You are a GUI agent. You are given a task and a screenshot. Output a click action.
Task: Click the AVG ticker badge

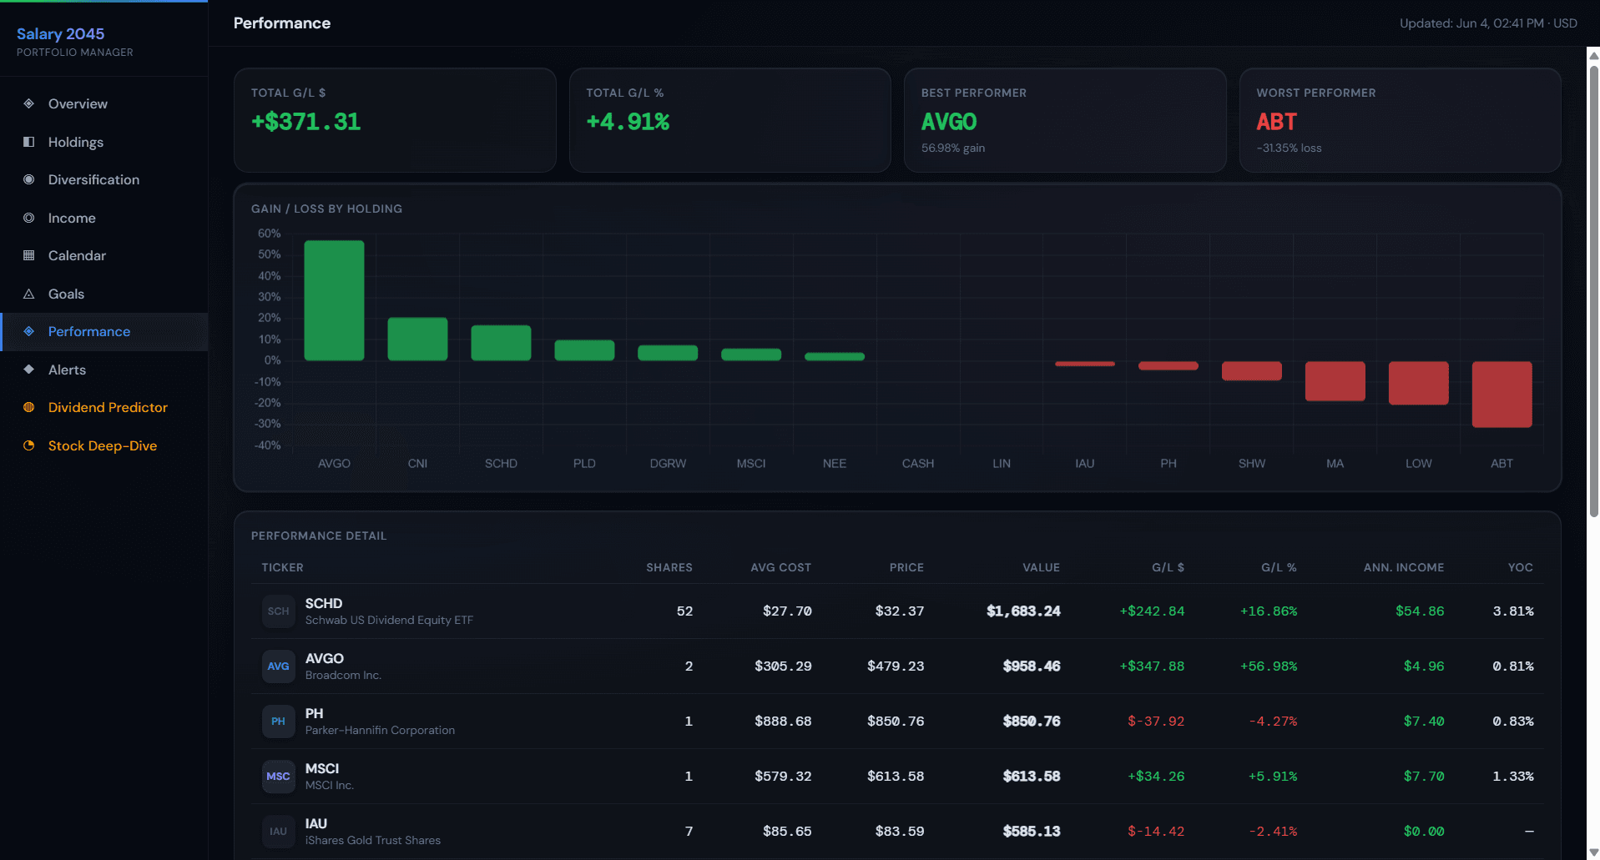point(278,666)
